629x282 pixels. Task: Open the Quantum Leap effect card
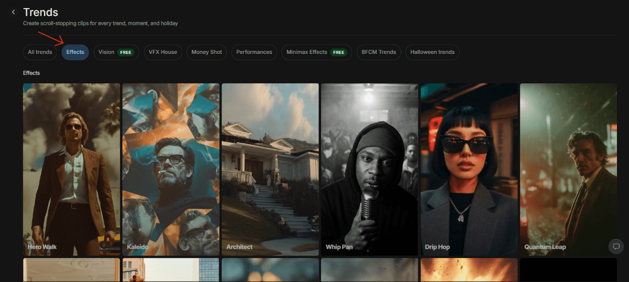[568, 169]
